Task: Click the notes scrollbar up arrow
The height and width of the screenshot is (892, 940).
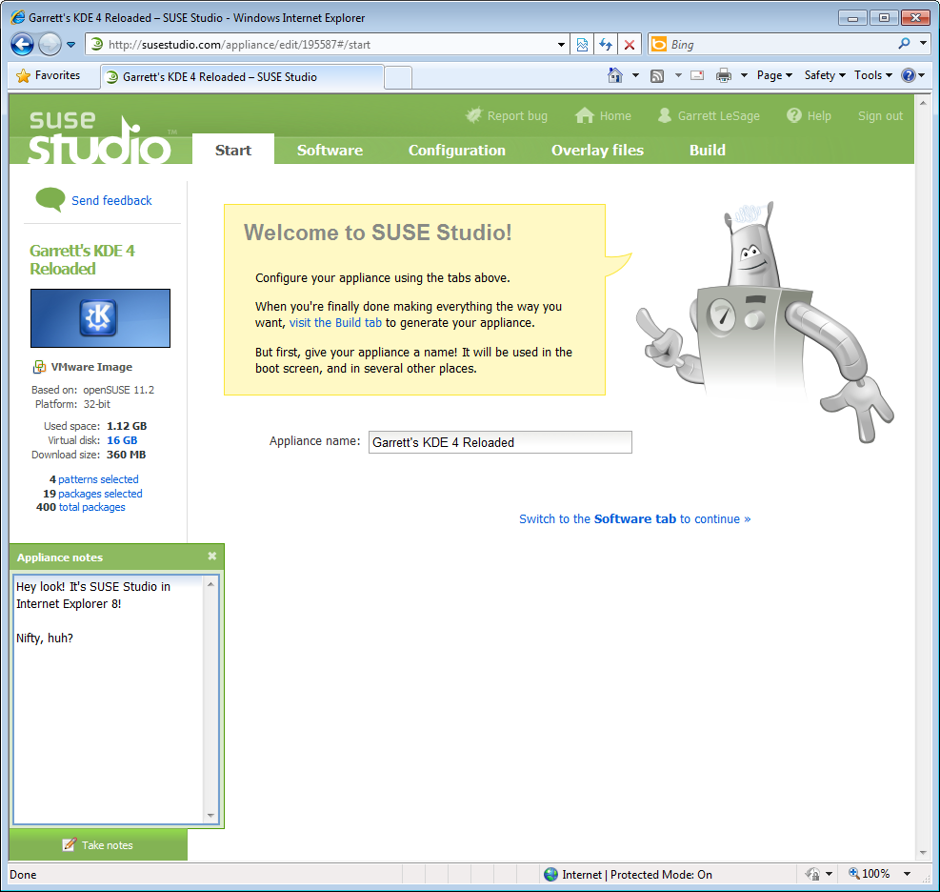Action: tap(210, 583)
